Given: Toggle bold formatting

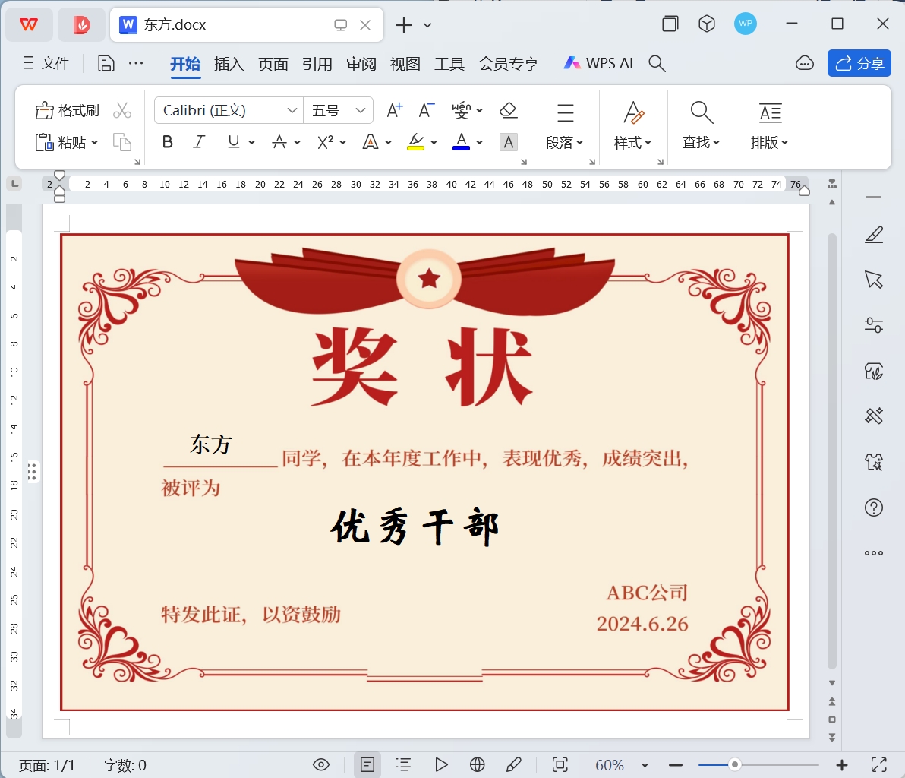Looking at the screenshot, I should click(x=168, y=142).
